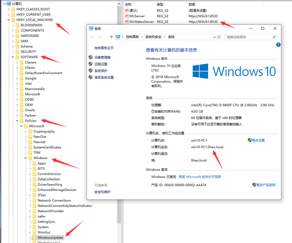Click the back arrow in System window
Image resolution: width=292 pixels, height=243 pixels.
click(x=92, y=37)
